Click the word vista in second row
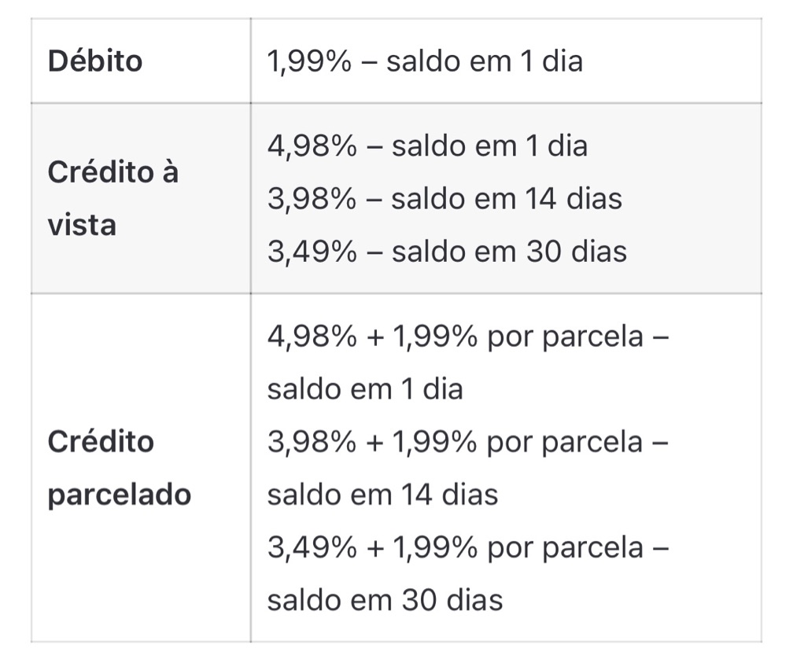 pos(82,225)
